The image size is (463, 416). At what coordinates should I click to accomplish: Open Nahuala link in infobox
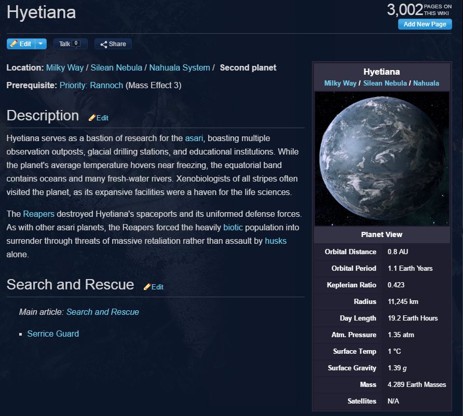point(426,83)
